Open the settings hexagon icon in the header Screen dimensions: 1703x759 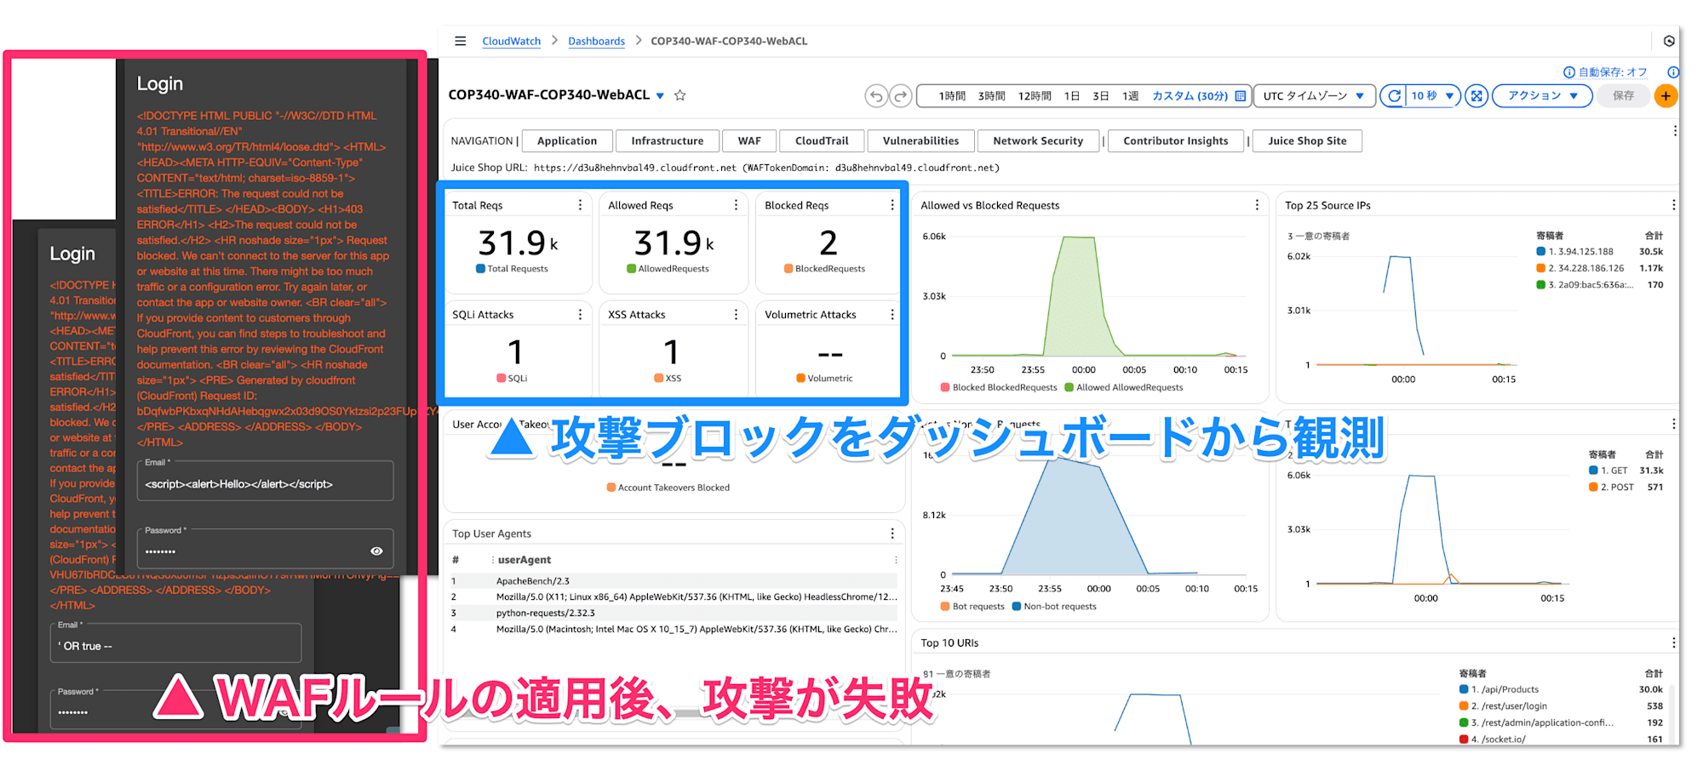coord(1669,41)
